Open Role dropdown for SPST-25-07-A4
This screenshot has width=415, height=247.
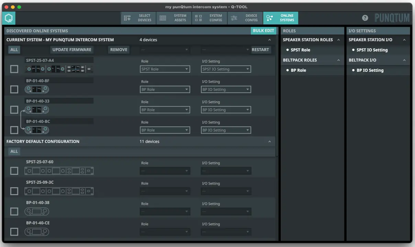tap(165, 69)
